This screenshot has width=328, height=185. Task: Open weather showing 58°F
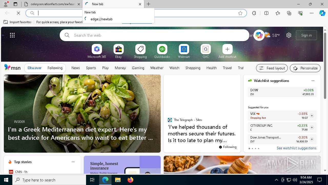(x=272, y=35)
